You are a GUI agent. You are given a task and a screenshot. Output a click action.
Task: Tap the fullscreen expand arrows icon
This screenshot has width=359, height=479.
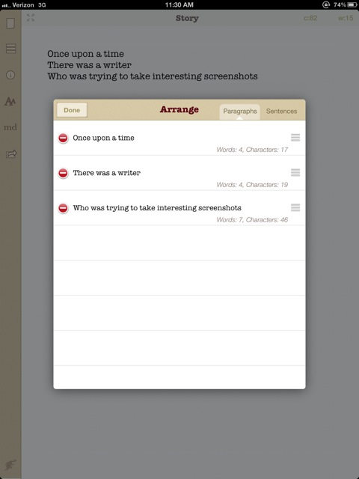coord(31,18)
